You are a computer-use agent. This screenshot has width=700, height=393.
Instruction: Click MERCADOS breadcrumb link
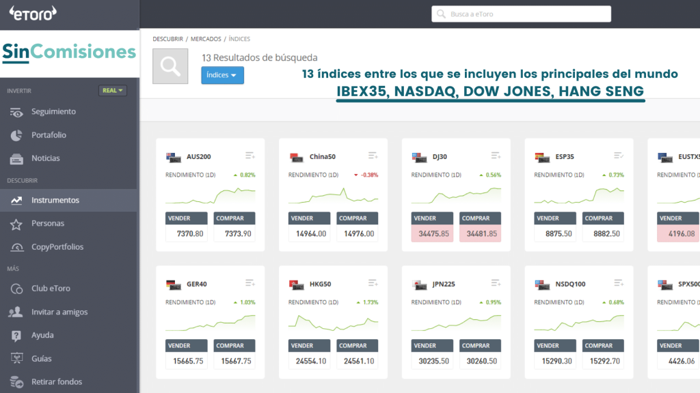coord(206,39)
